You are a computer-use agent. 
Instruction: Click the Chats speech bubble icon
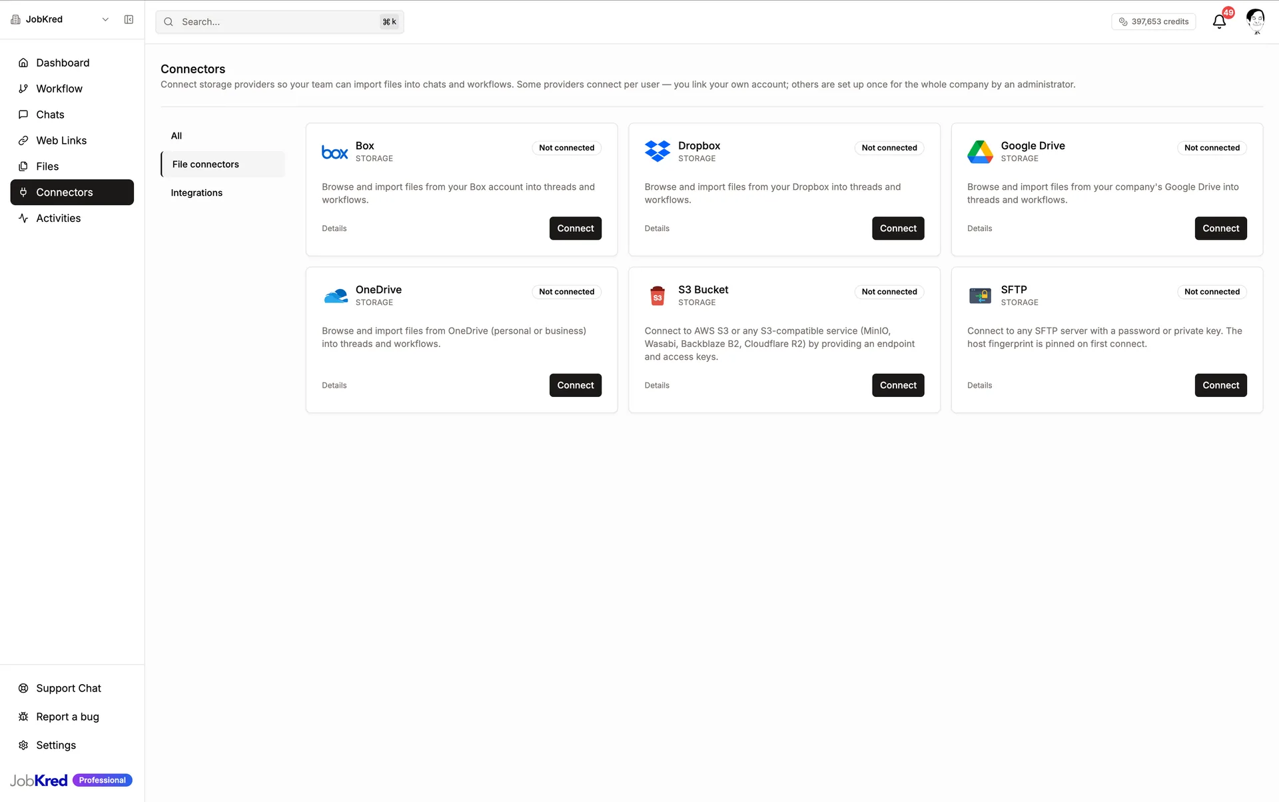pos(23,115)
